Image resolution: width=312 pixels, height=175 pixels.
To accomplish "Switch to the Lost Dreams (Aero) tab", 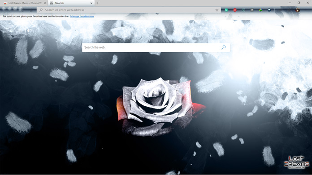I will pos(24,3).
